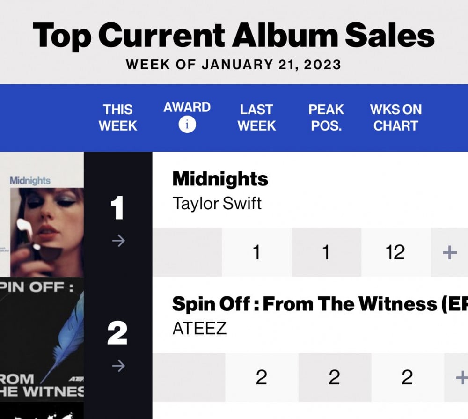468x419 pixels.
Task: Open the Spin Off album cover thumbnail
Action: click(42, 339)
